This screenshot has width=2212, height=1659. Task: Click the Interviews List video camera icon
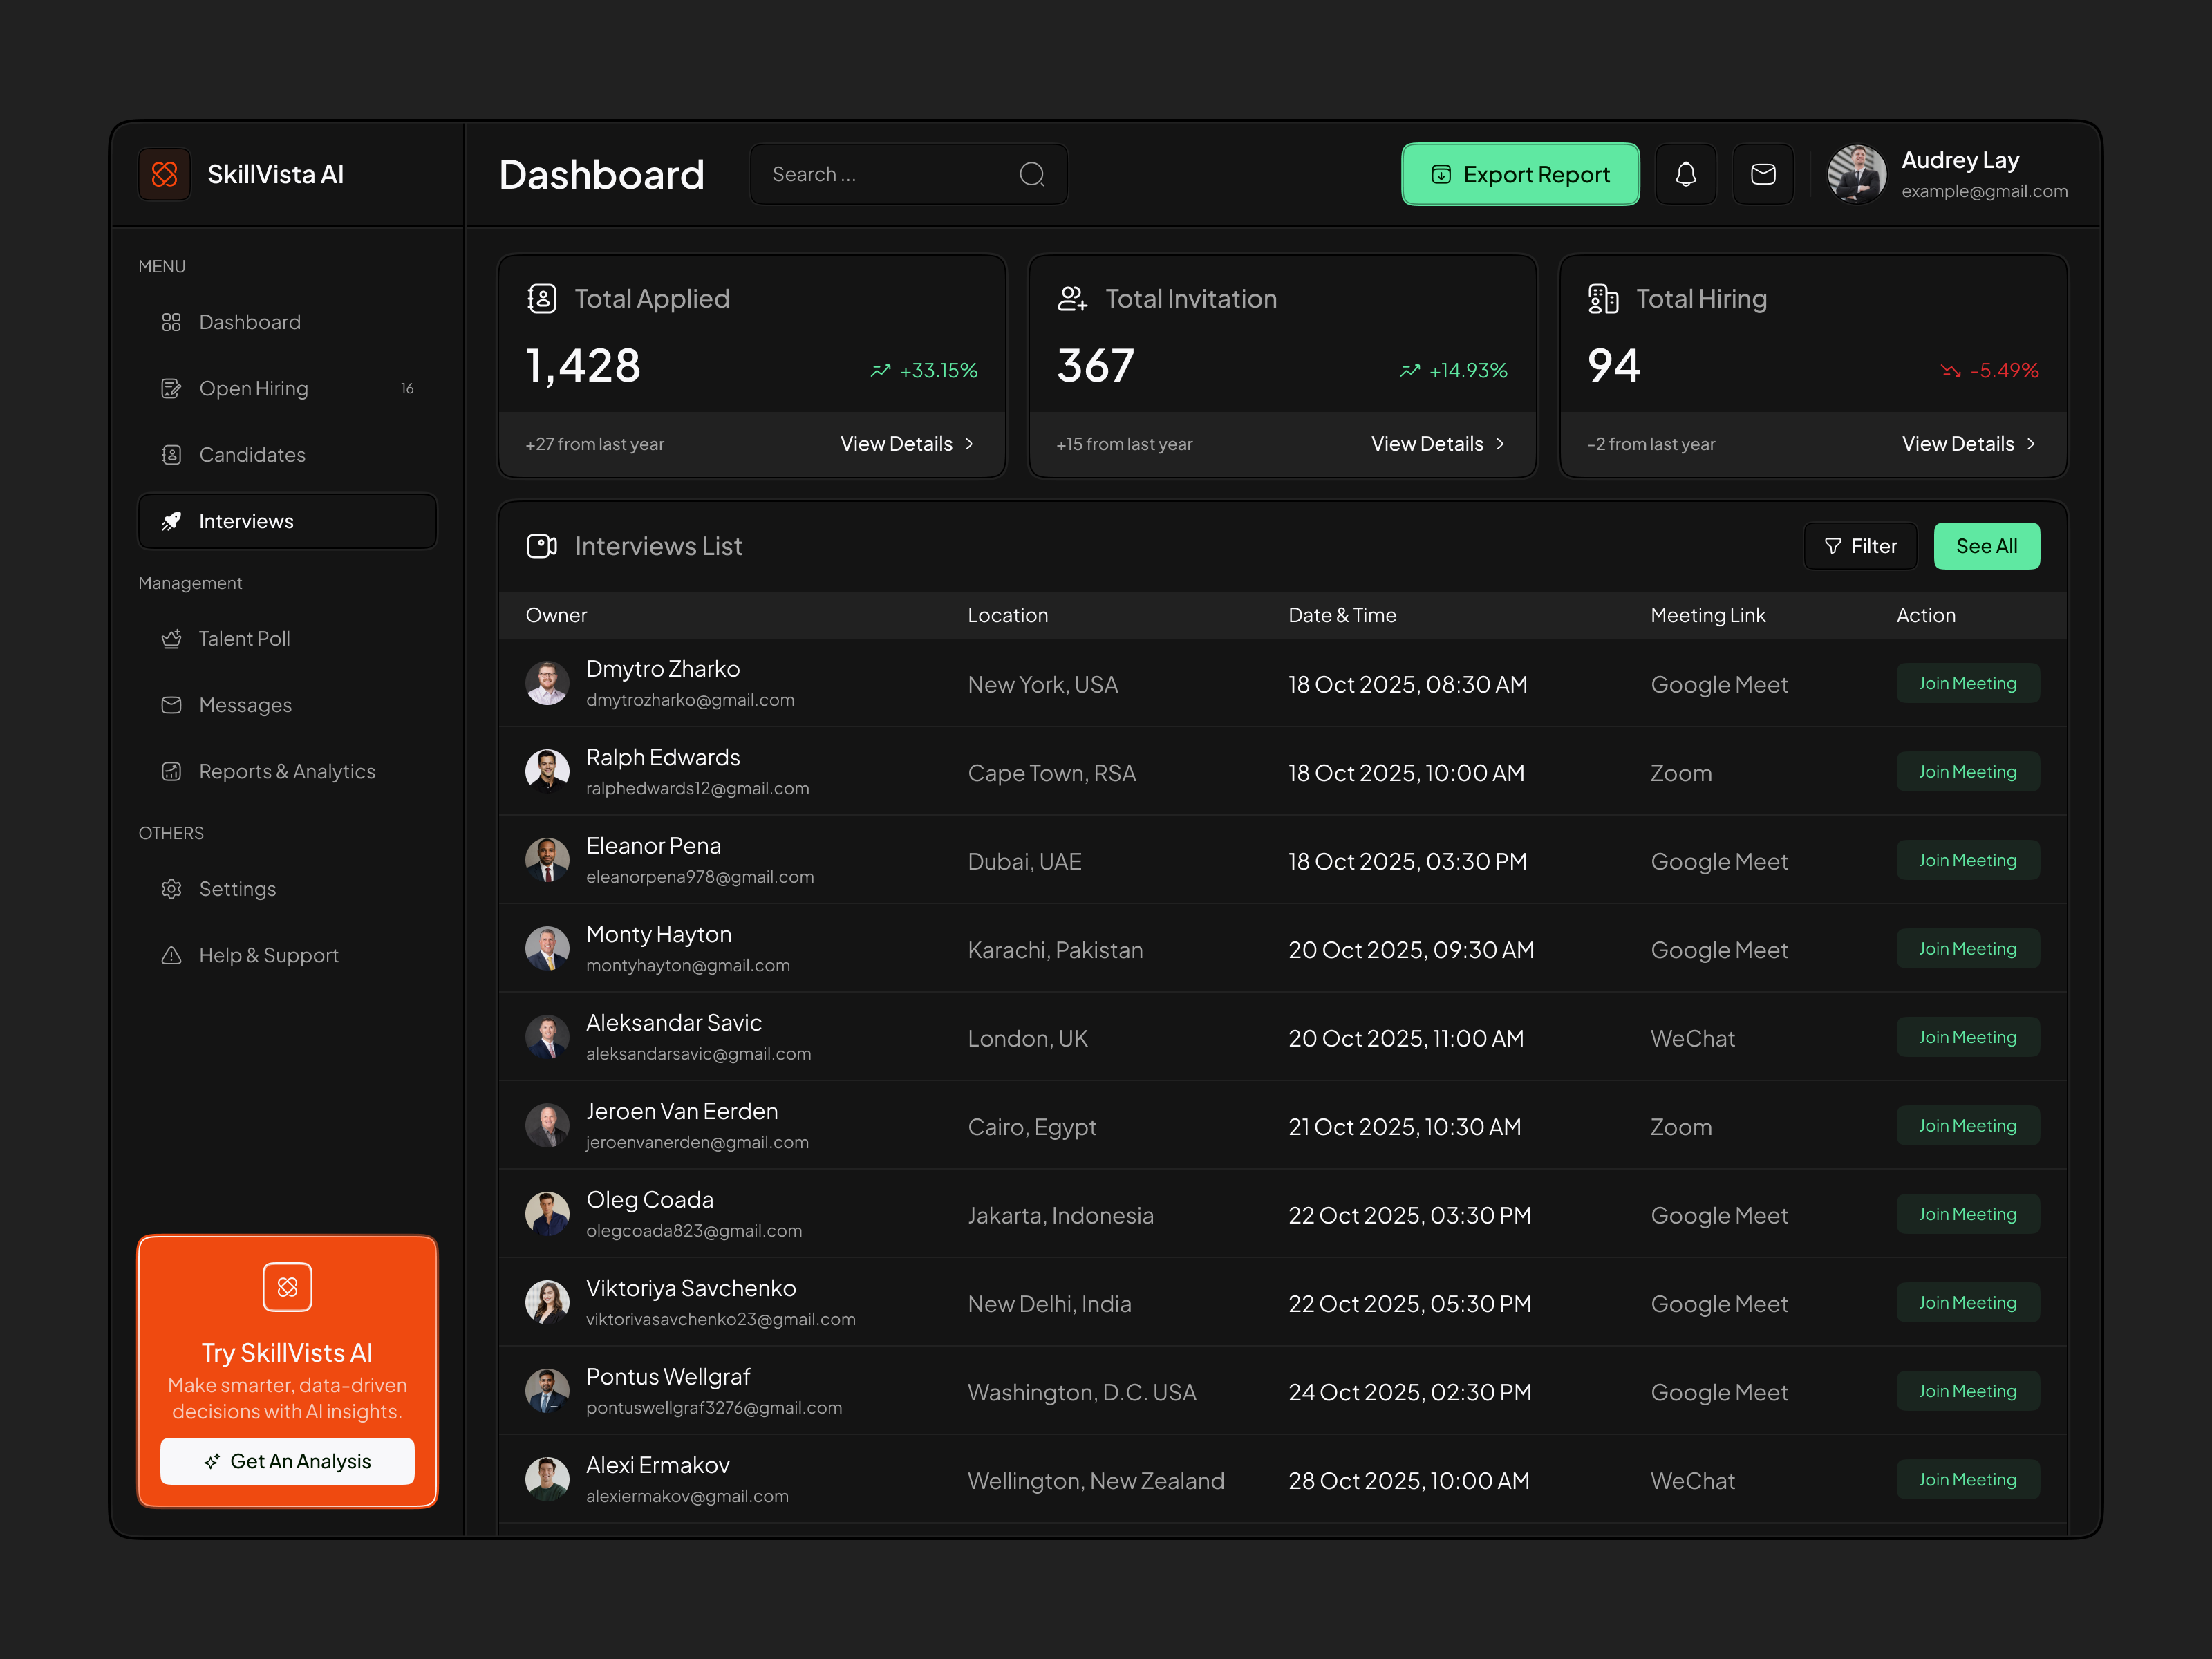click(541, 546)
